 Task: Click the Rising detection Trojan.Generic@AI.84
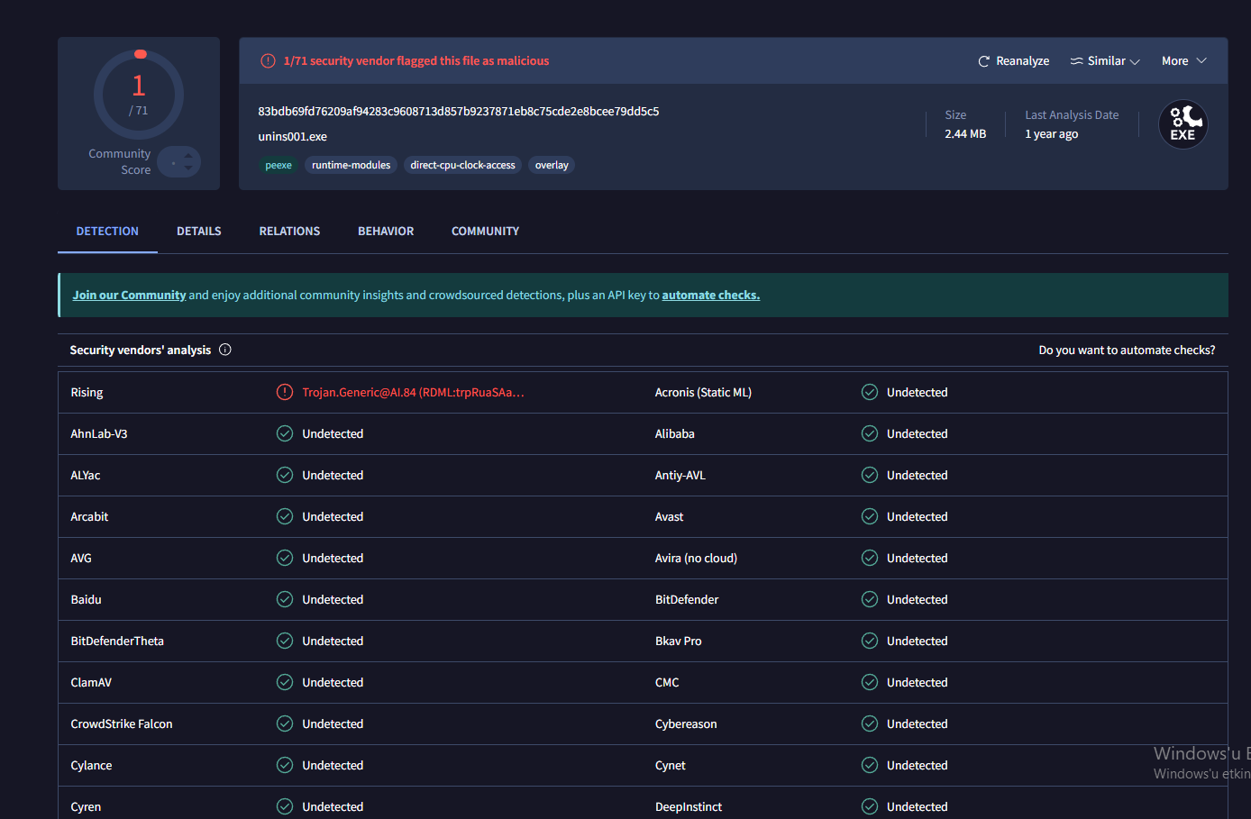pyautogui.click(x=413, y=392)
